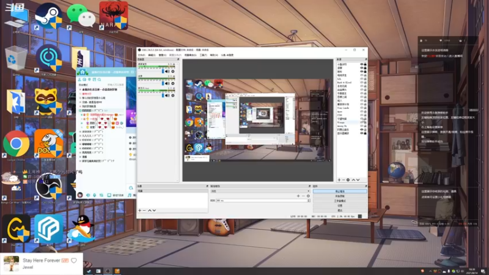The image size is (489, 275).
Task: Toggle lock on the LOL source
Action: (x=365, y=79)
